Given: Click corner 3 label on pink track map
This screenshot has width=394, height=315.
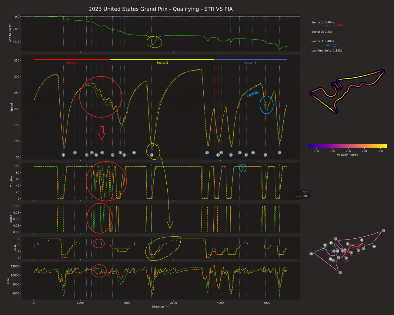Looking at the screenshot, I should tap(346, 258).
